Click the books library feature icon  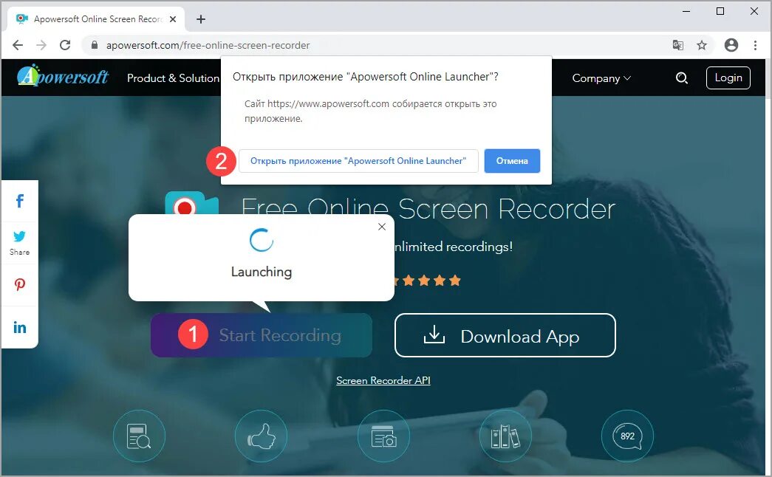point(505,436)
